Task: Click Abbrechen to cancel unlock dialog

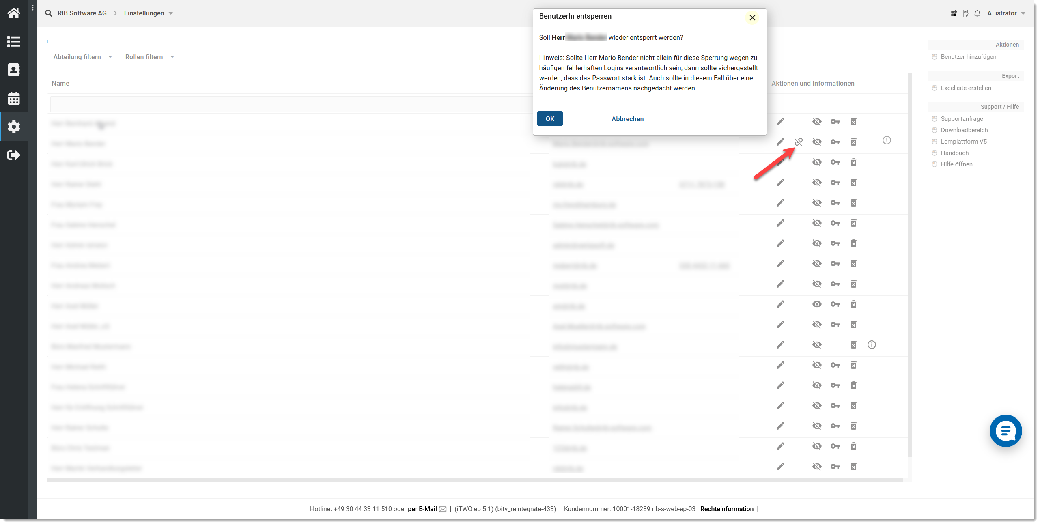Action: (627, 118)
